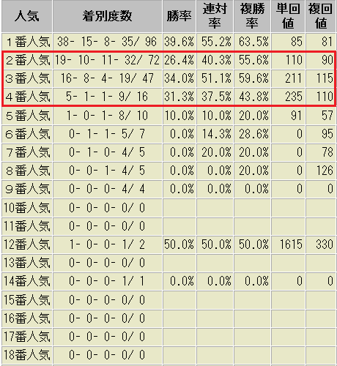Click the 人気 column header

(27, 16)
